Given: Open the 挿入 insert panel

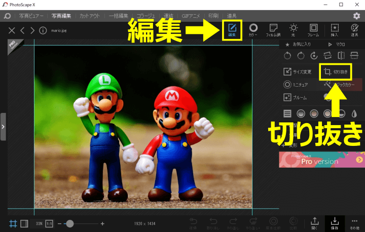Looking at the screenshot, I should coord(335,30).
